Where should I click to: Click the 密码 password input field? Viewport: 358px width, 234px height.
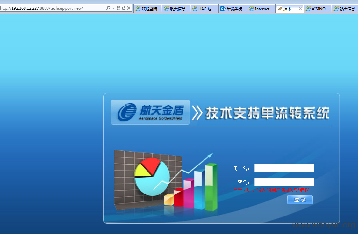coord(284,182)
